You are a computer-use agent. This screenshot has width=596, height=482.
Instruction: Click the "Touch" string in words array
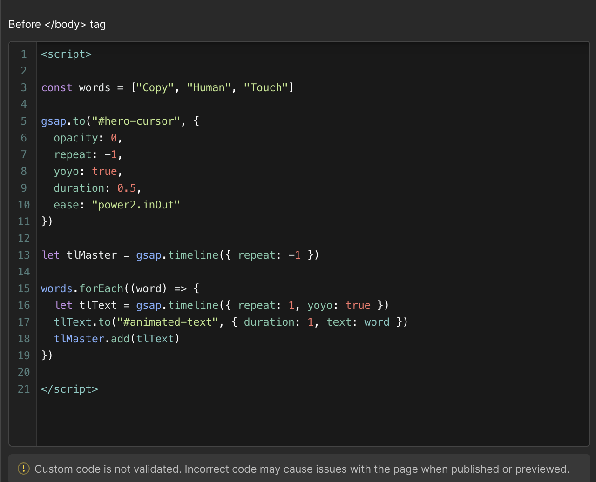click(x=266, y=87)
